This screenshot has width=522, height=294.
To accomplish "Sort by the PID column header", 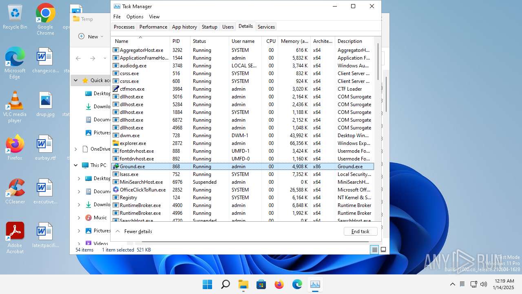I will (x=180, y=41).
